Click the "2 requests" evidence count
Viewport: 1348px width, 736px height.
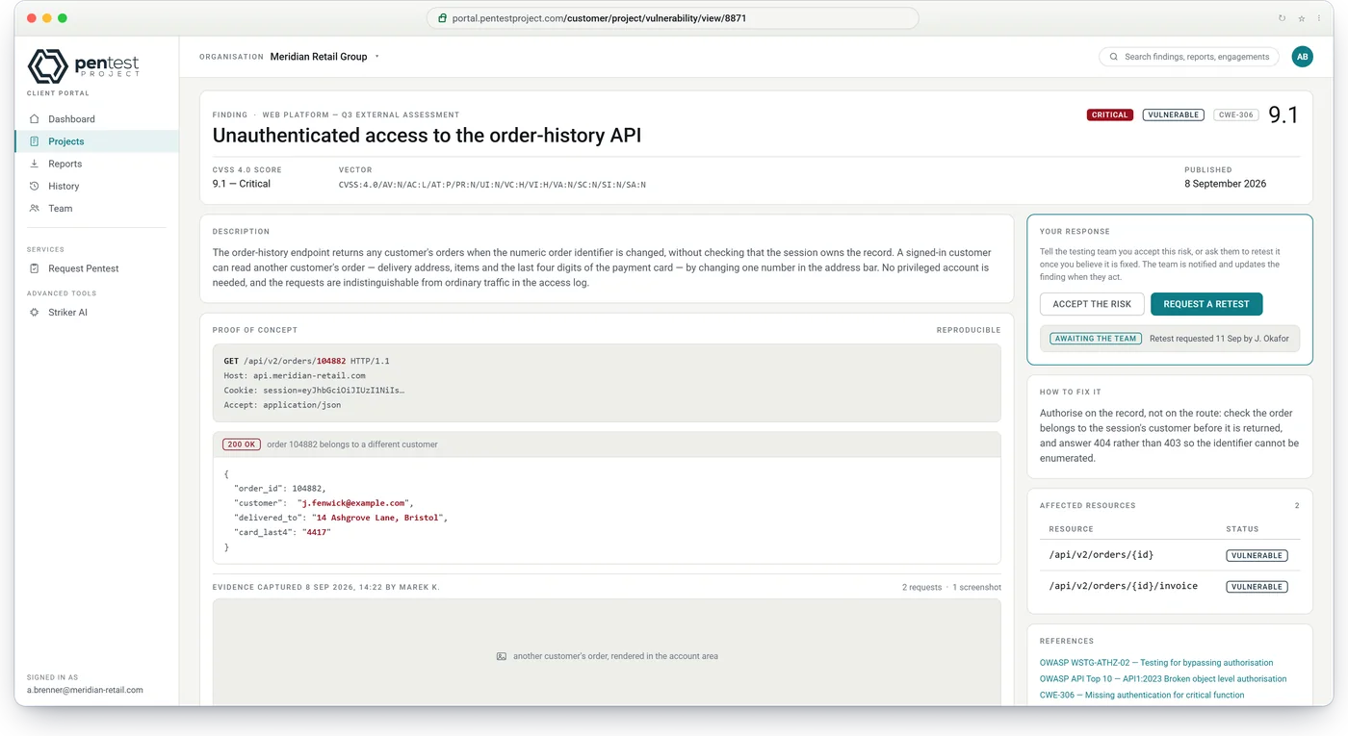pyautogui.click(x=921, y=587)
